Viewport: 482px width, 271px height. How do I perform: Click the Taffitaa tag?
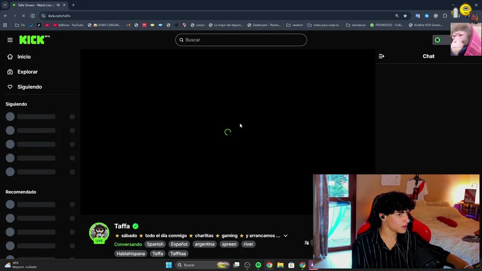point(178,254)
